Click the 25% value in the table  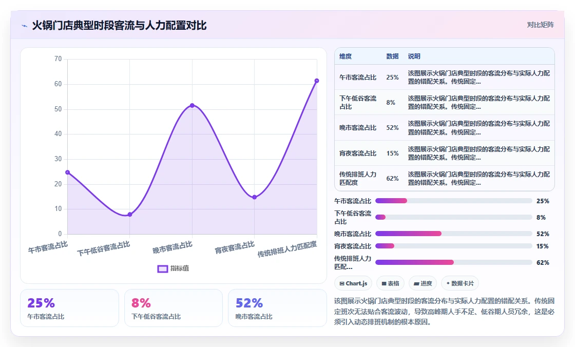392,78
